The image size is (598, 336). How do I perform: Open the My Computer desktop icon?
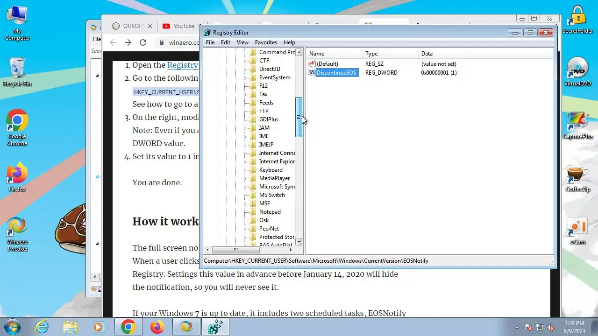point(17,23)
